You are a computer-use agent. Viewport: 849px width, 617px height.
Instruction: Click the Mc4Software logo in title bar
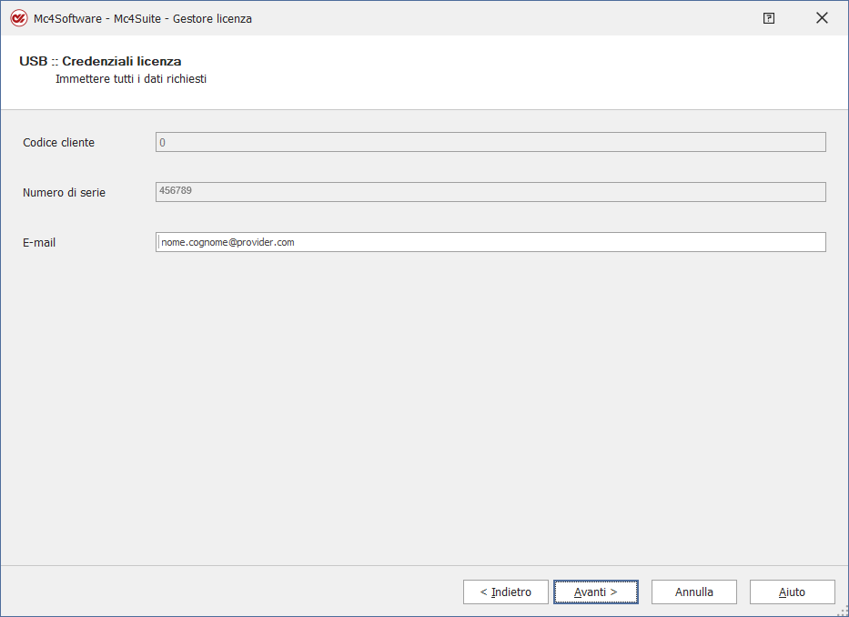click(18, 18)
